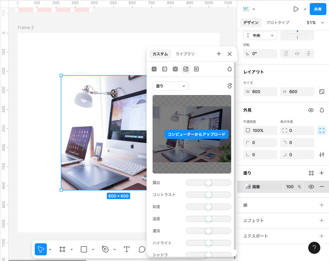Select the Pen tool
This screenshot has width=329, height=261.
(105, 249)
